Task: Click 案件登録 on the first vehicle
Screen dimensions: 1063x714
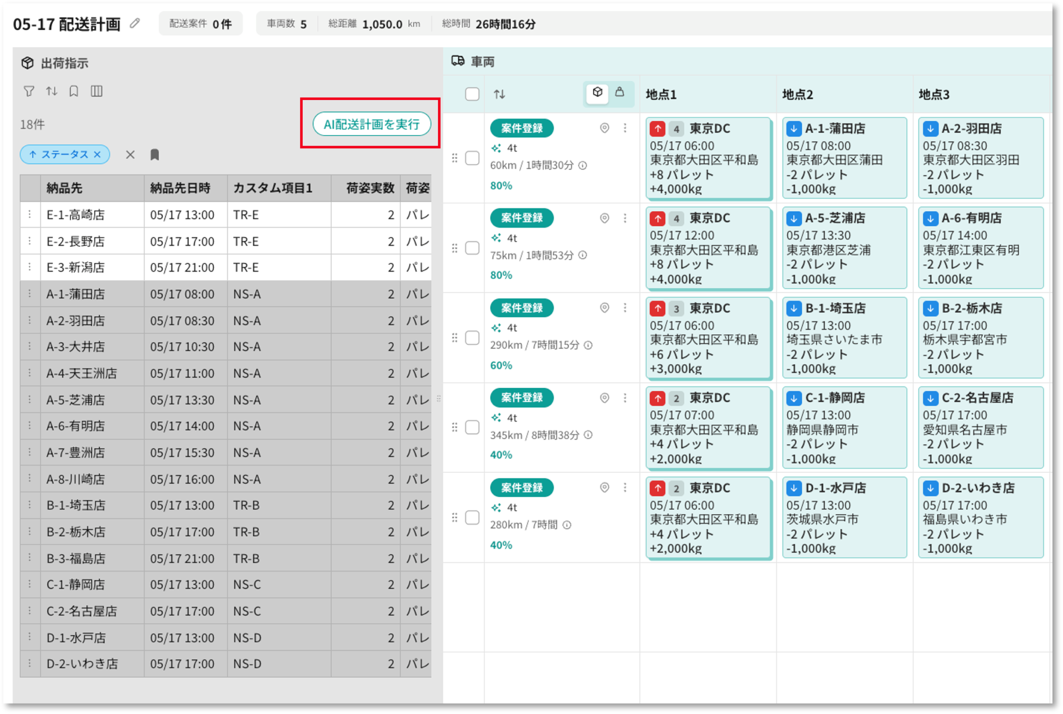Action: [522, 128]
